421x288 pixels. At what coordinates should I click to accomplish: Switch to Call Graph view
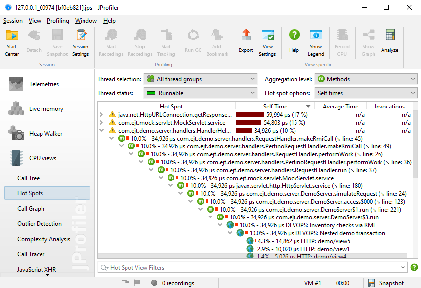click(x=31, y=209)
